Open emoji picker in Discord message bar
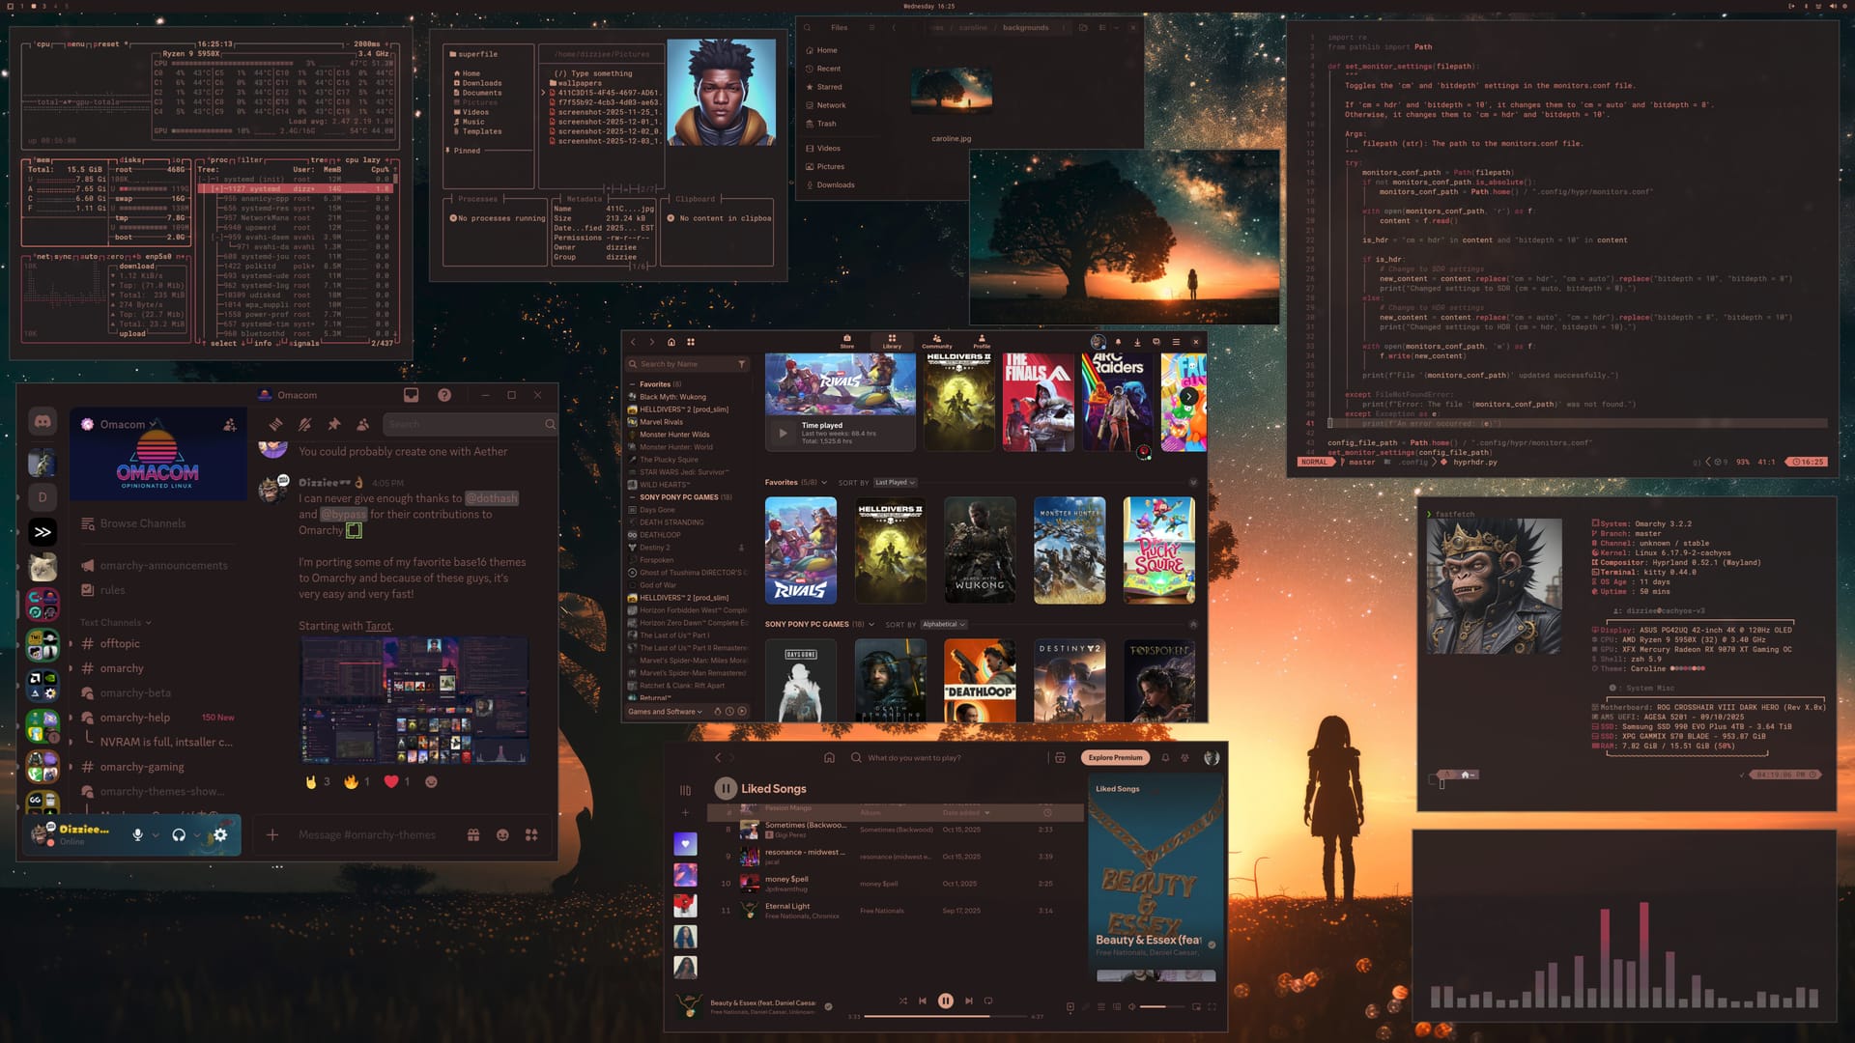The height and width of the screenshot is (1043, 1855). coord(502,835)
